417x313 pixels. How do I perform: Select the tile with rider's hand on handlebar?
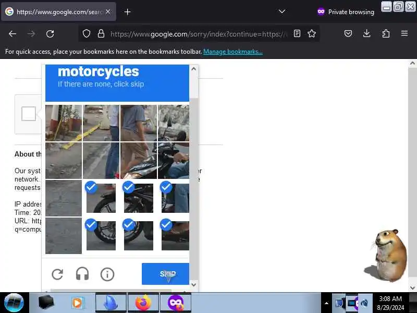[x=174, y=161]
